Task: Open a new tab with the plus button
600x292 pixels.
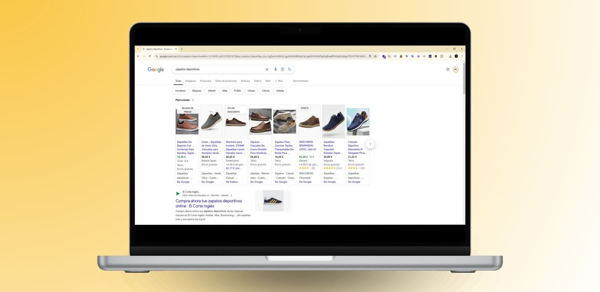Action: tap(182, 49)
